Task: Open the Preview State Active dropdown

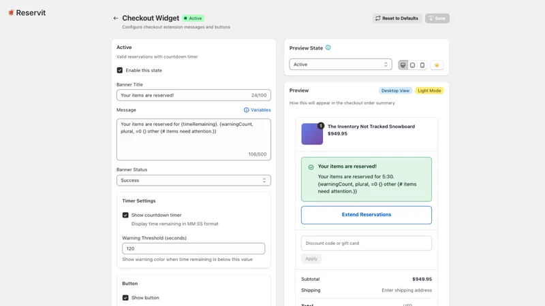Action: point(341,65)
